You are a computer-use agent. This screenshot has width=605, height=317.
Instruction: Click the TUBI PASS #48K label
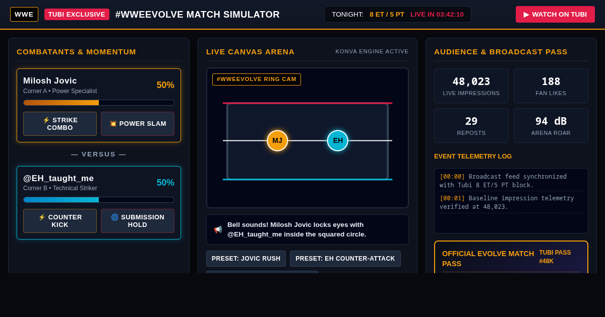(x=555, y=257)
